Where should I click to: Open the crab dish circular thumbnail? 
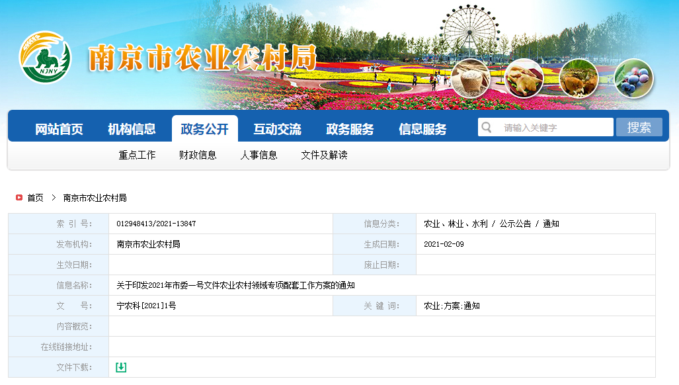579,78
